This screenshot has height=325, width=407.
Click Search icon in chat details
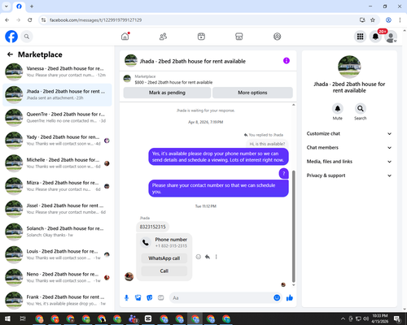[x=361, y=109]
